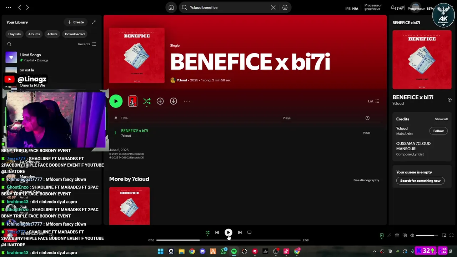
Task: Open the Browse icon beside search
Action: 285,7
